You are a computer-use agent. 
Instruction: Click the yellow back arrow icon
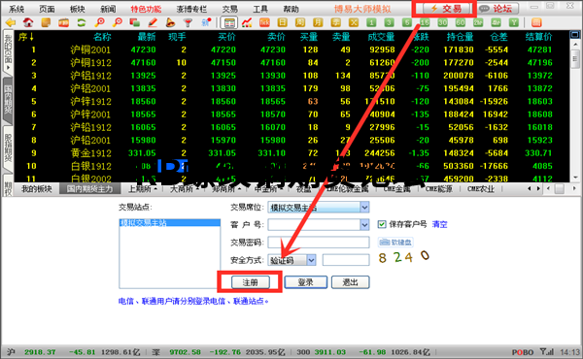point(11,22)
